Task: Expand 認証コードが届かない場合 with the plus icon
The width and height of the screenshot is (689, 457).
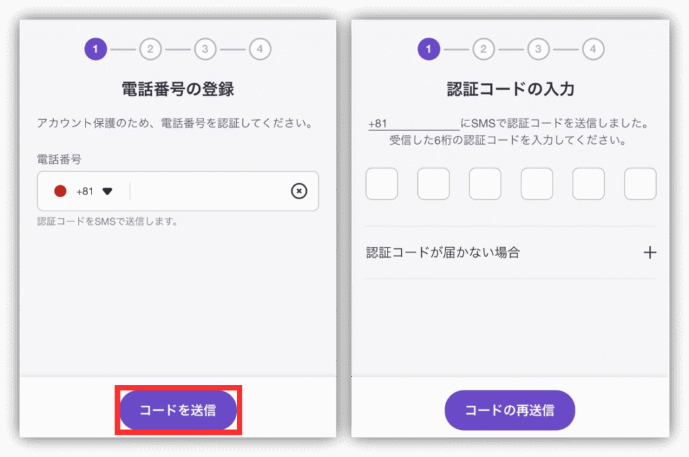Action: coord(649,252)
